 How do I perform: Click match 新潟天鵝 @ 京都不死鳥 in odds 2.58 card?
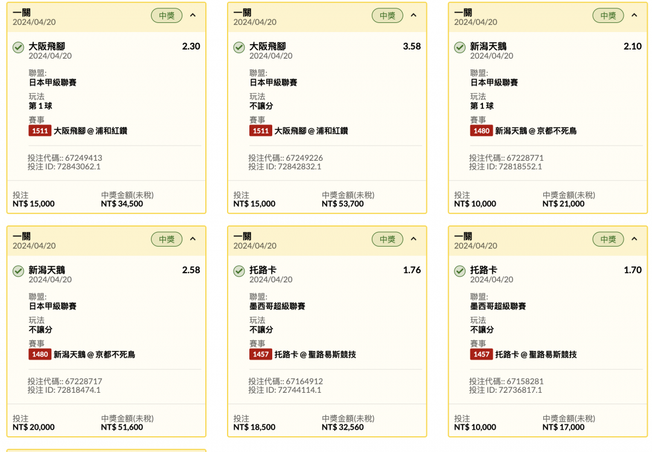(94, 354)
